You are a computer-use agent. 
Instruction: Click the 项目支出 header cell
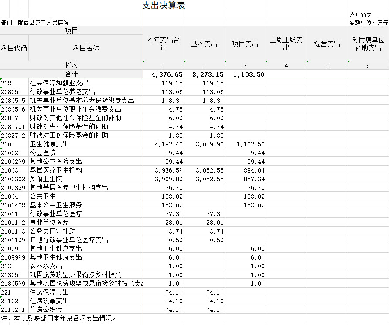[245, 44]
